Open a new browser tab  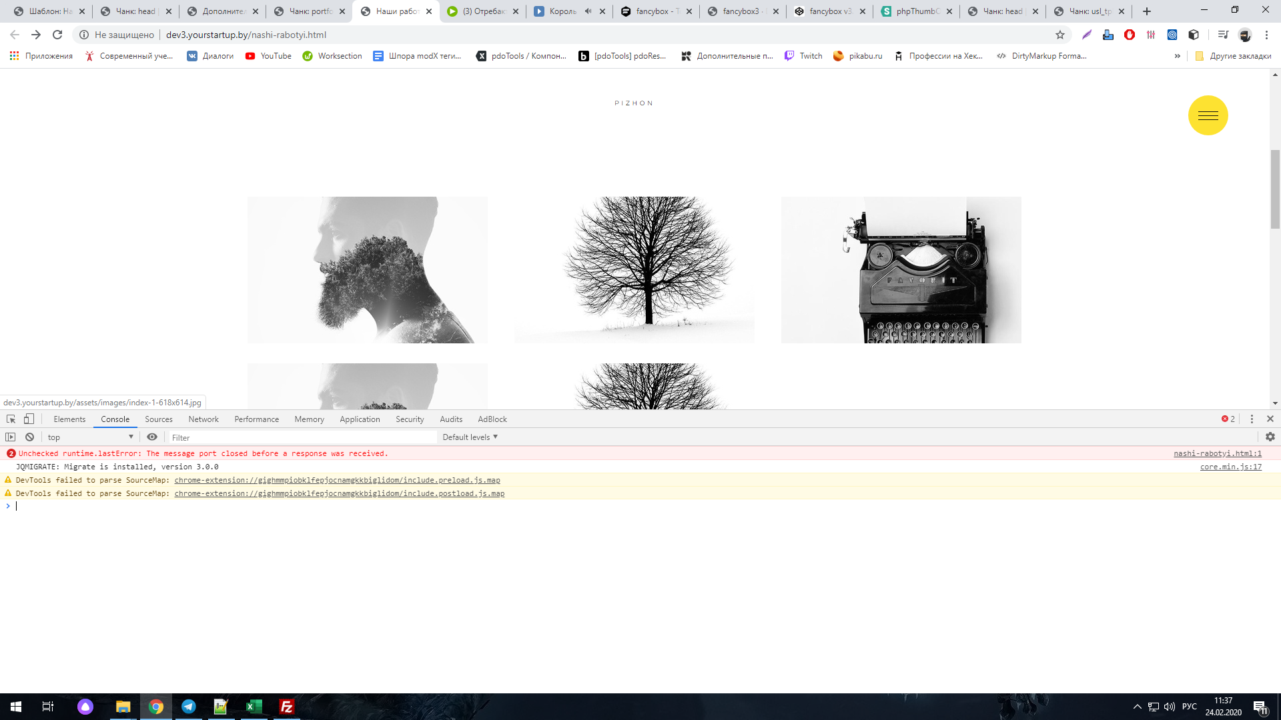pos(1147,11)
